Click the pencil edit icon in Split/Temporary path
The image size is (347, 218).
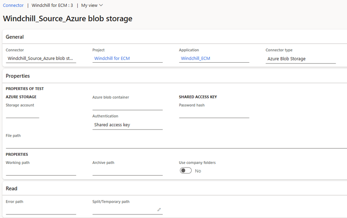(159, 209)
